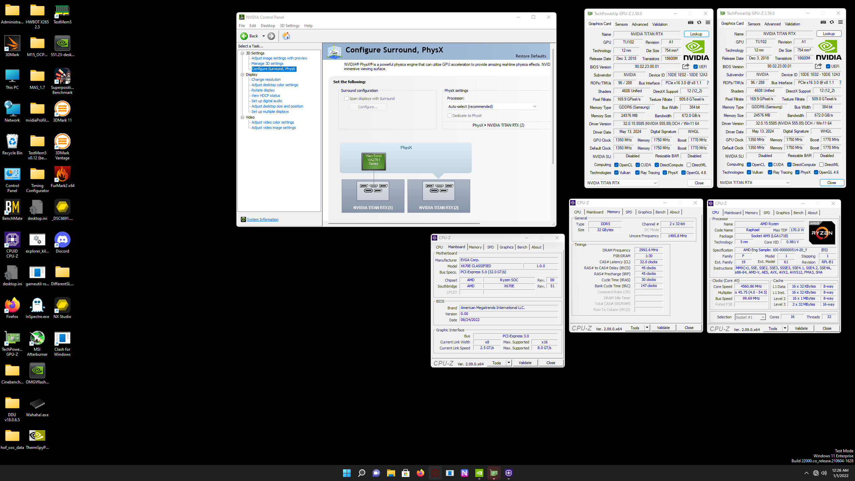Click the Forward arrow in NVIDIA Control Panel
This screenshot has height=481, width=855.
click(x=271, y=36)
